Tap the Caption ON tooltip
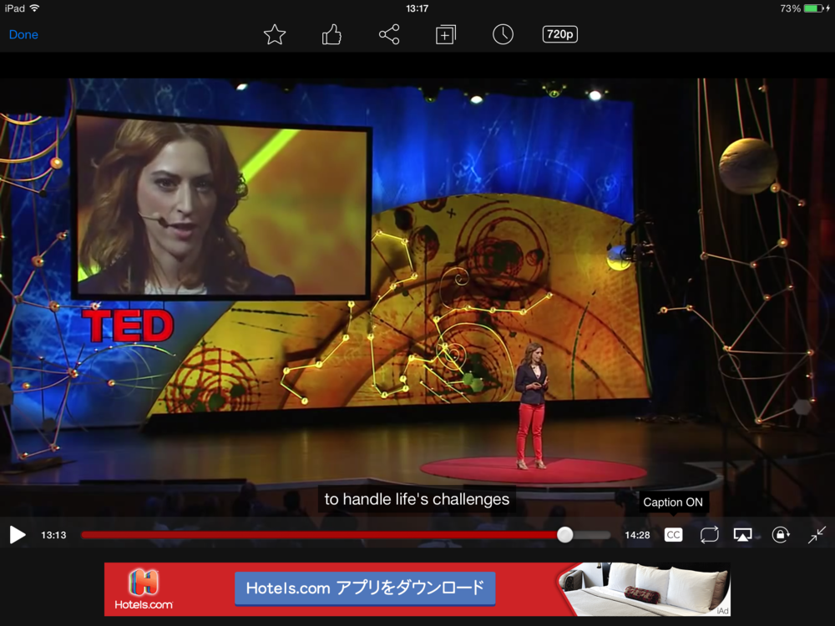The image size is (835, 626). [672, 502]
